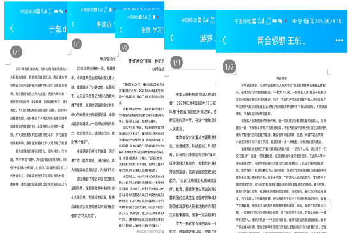Tap the 1/1 page badge in 游梦 document
The width and height of the screenshot is (353, 233).
tap(176, 63)
